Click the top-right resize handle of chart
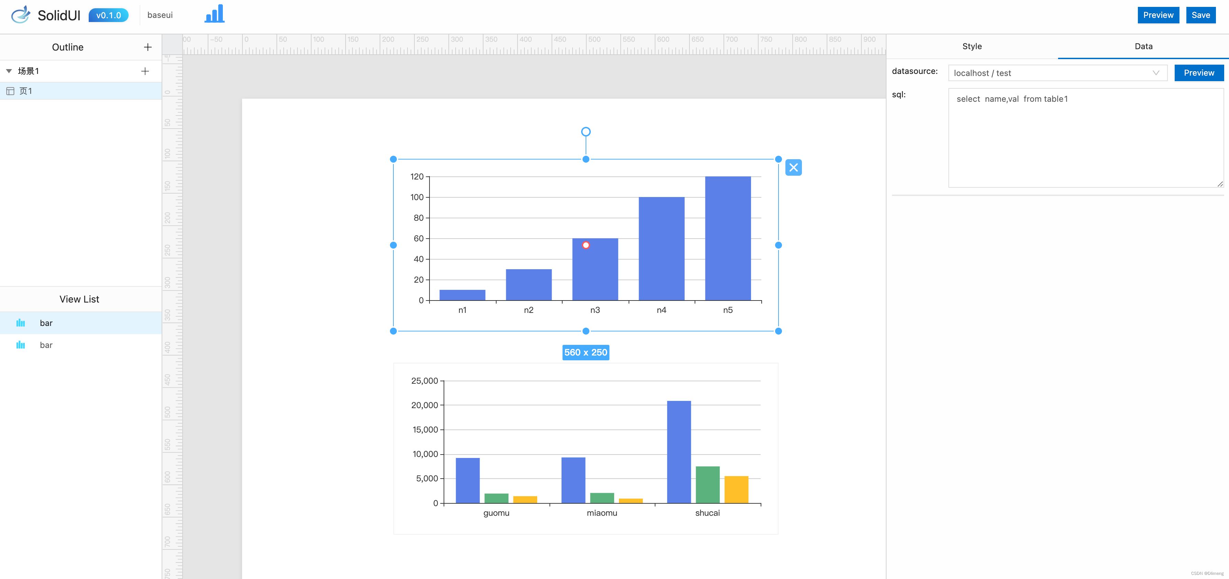Image resolution: width=1229 pixels, height=579 pixels. coord(778,159)
